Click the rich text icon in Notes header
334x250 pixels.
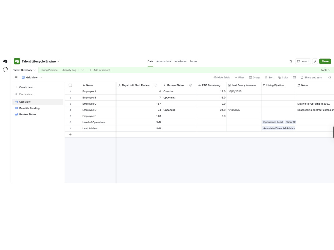[299, 85]
